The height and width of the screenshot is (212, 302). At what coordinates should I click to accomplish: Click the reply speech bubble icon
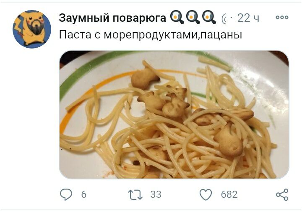click(x=66, y=194)
